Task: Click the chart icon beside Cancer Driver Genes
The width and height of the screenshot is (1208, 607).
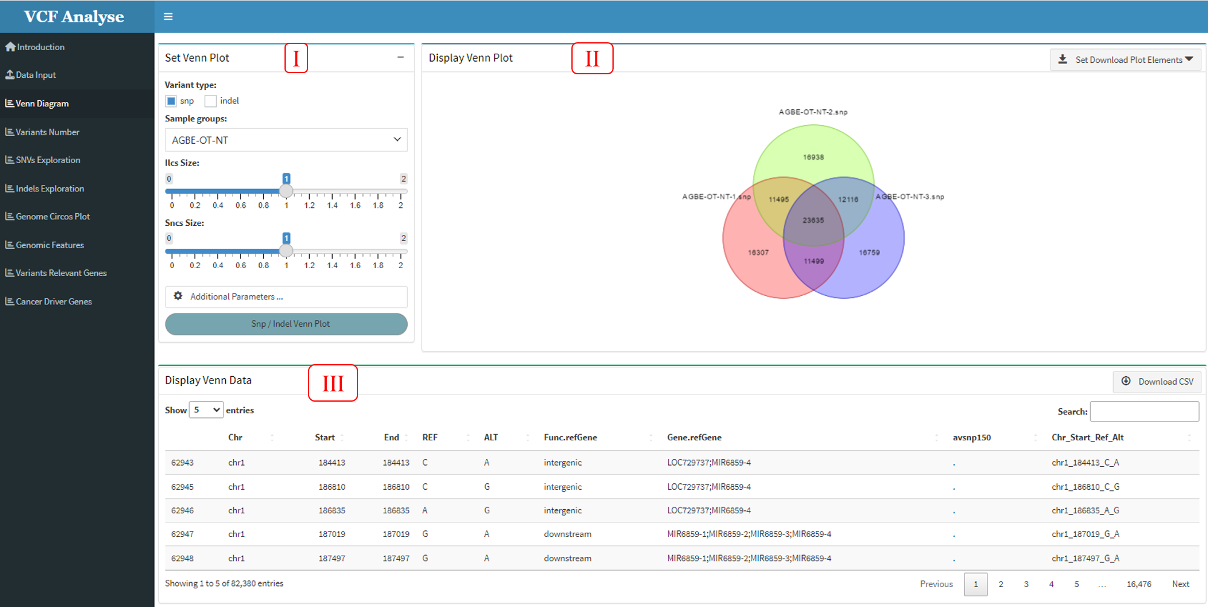Action: pos(10,301)
